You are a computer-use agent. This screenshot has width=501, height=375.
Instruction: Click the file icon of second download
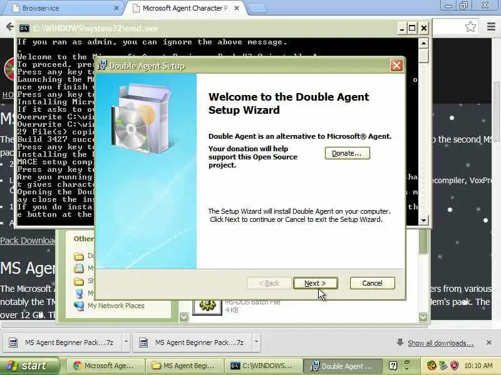point(143,342)
